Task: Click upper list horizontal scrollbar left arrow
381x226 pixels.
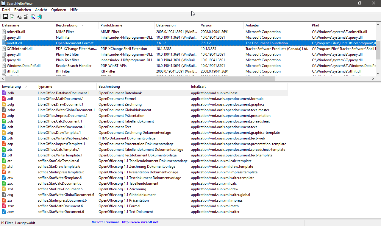Action: (3, 79)
